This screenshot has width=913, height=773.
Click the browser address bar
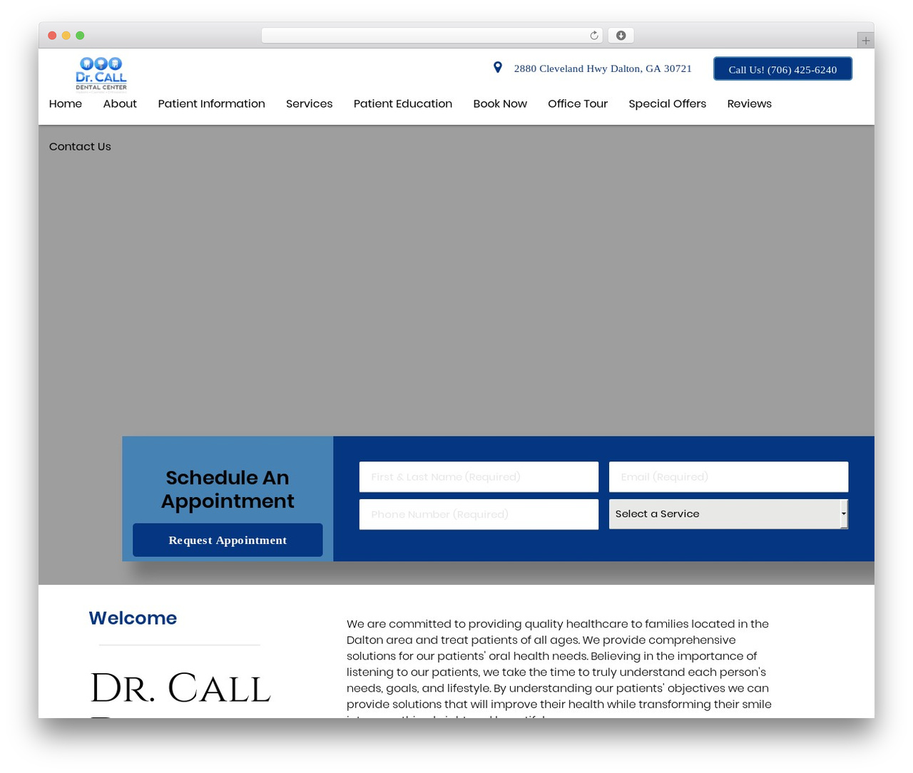tap(432, 36)
